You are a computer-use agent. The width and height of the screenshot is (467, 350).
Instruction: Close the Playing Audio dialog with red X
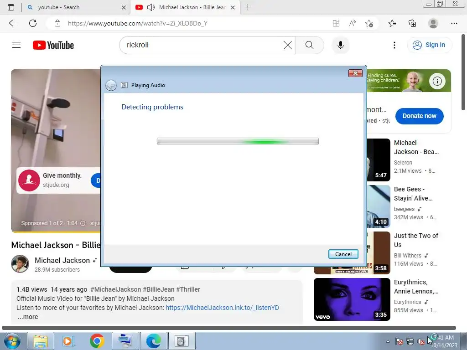point(355,73)
